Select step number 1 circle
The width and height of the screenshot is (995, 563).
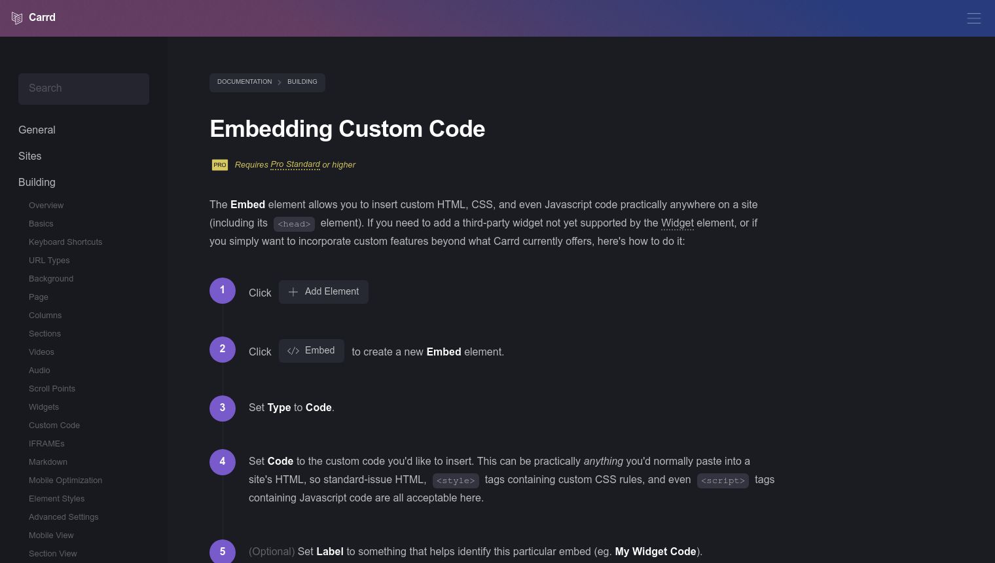coord(223,290)
